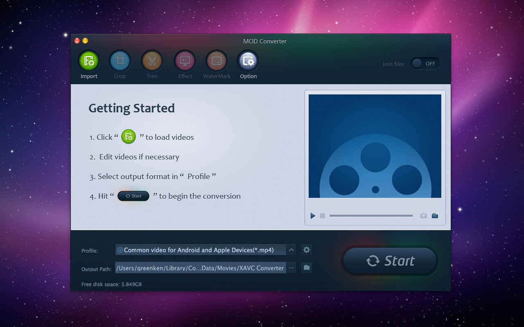Open the Trim scissors tool

pos(152,61)
